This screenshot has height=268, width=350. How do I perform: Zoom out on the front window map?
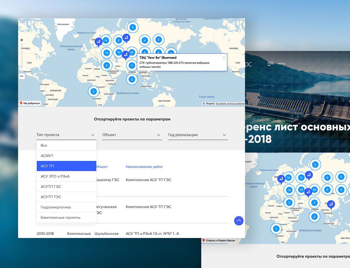click(22, 76)
